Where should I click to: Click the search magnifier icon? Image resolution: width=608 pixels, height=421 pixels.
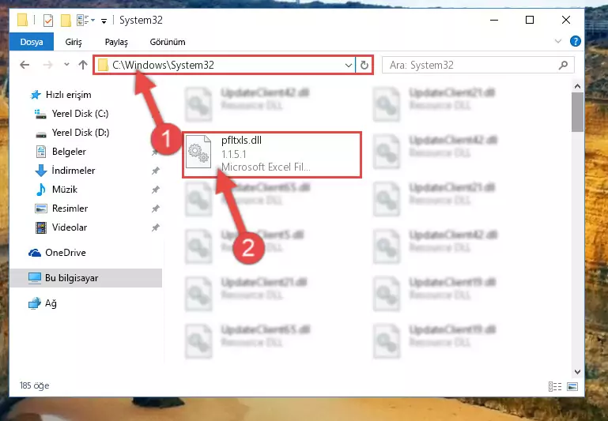[x=564, y=65]
